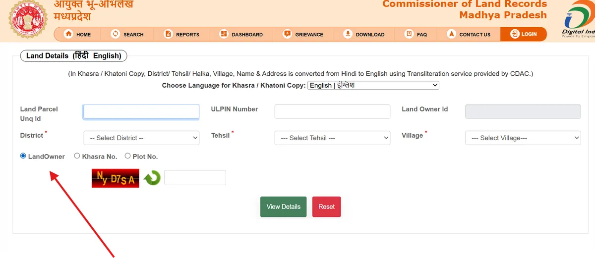Viewport: 595px width, 258px height.
Task: Open the Khasra/Khatoni language selector
Action: (x=373, y=85)
